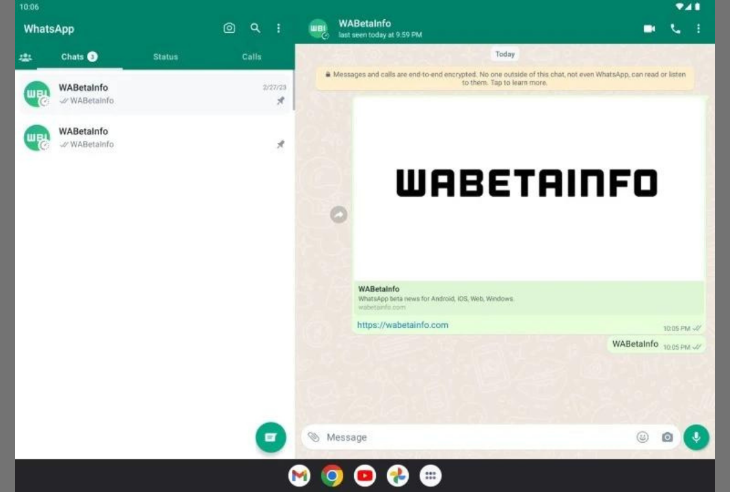Click pin icon on chat dated 2/27/23
This screenshot has height=492, width=730.
(x=280, y=100)
